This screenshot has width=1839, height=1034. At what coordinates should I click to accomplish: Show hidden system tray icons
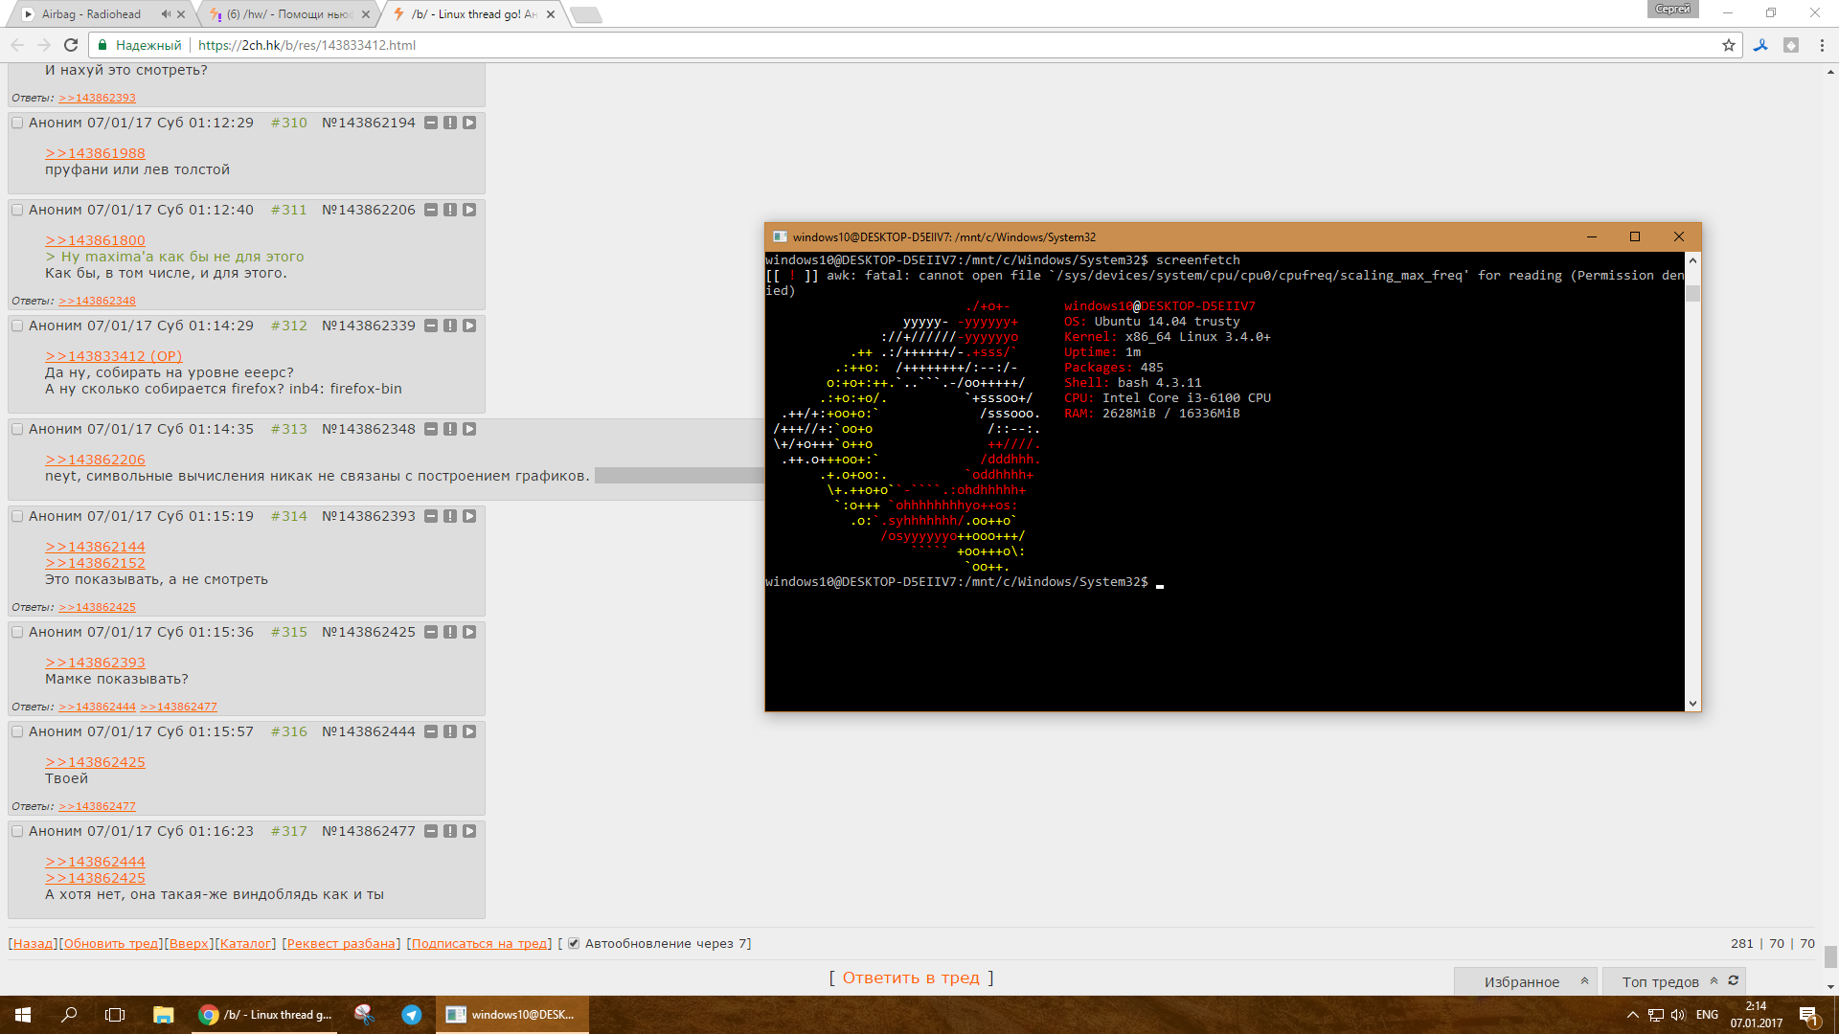click(x=1632, y=1015)
